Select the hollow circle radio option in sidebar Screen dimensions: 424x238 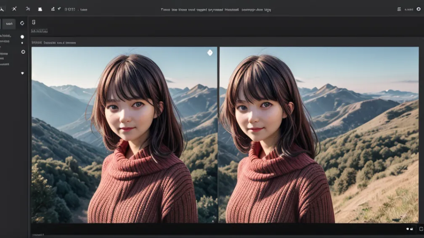point(23,52)
